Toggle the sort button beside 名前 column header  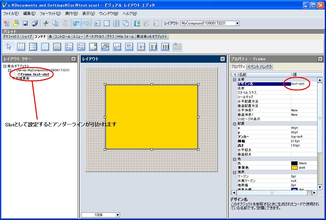[235, 75]
